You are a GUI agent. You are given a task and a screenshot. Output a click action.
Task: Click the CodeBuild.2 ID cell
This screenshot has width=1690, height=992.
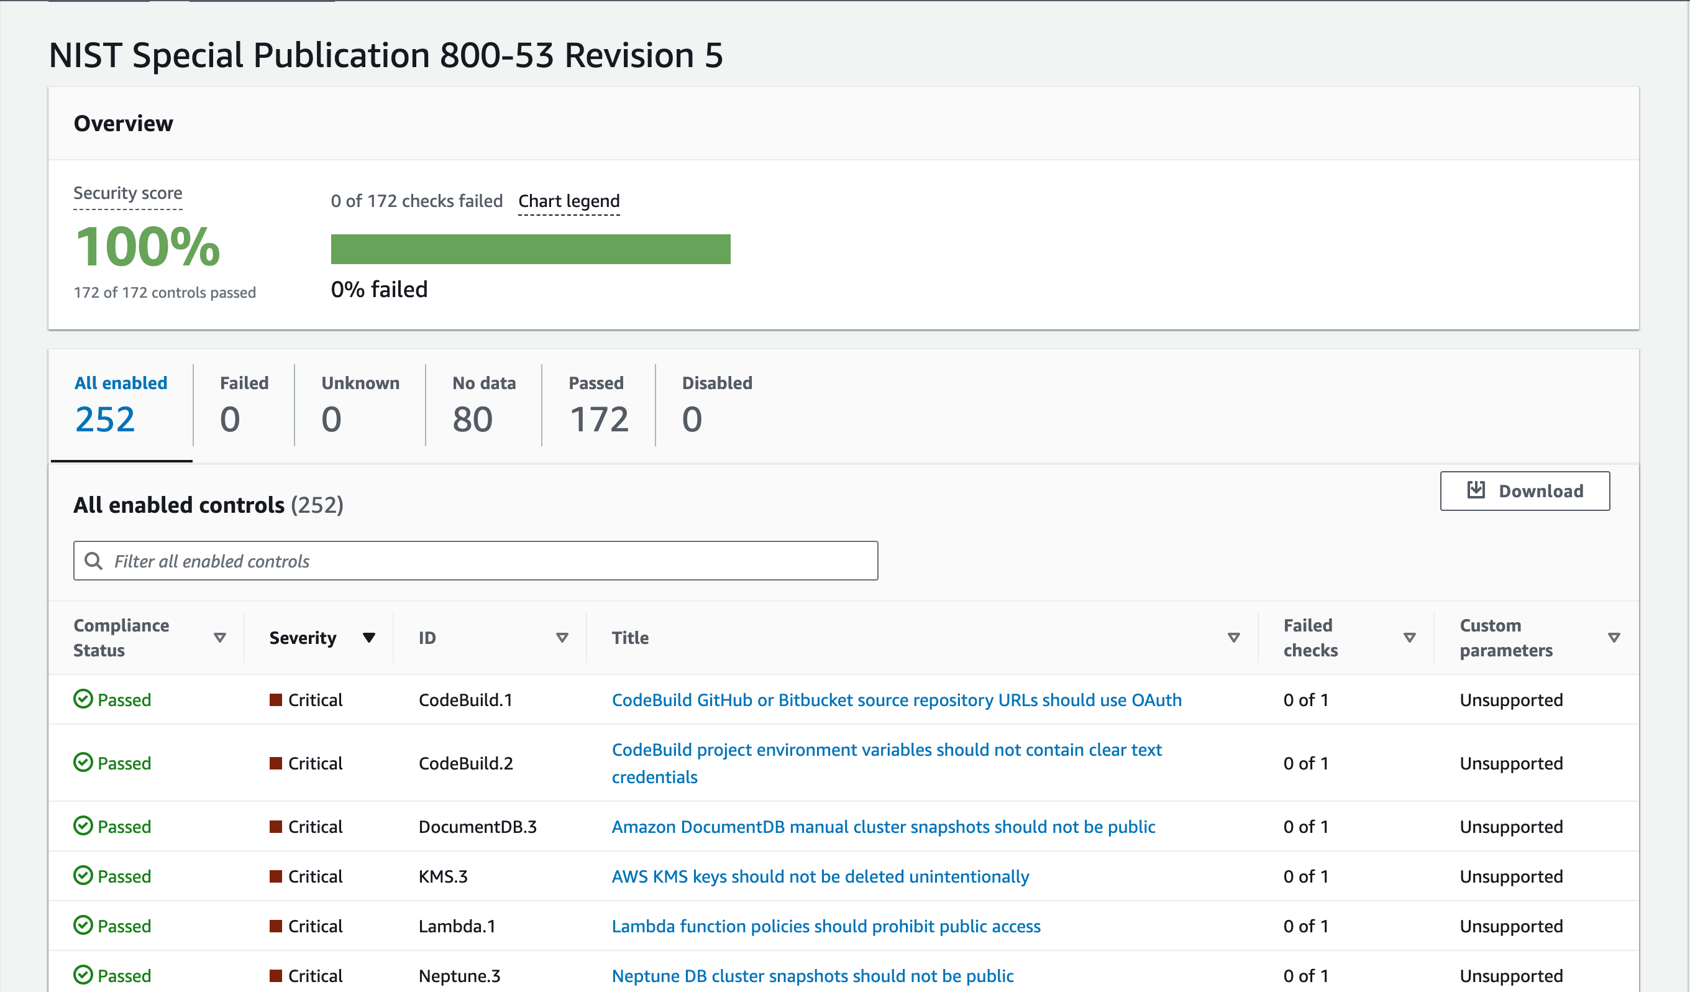465,763
